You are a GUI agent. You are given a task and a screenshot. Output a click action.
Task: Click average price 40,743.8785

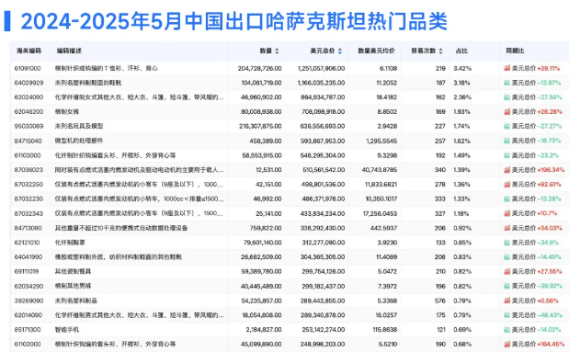[380, 170]
